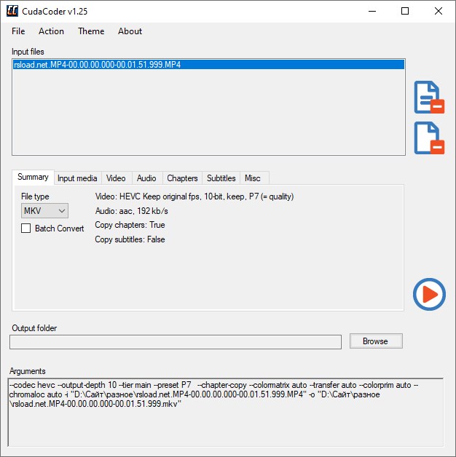Minimize the CudaCoder window
Viewport: 456px width, 457px height.
click(x=372, y=11)
